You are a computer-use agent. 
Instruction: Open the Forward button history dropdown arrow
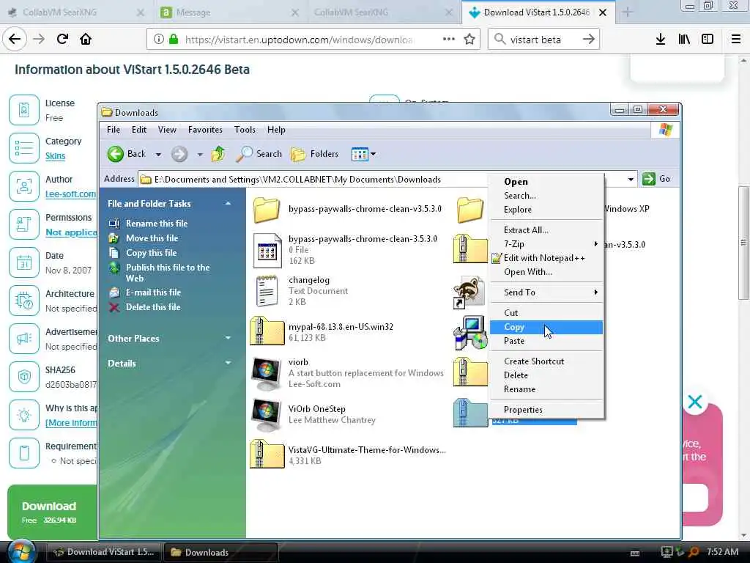(200, 154)
